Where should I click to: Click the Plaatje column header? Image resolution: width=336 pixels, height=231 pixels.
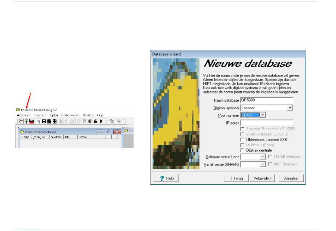click(x=25, y=137)
